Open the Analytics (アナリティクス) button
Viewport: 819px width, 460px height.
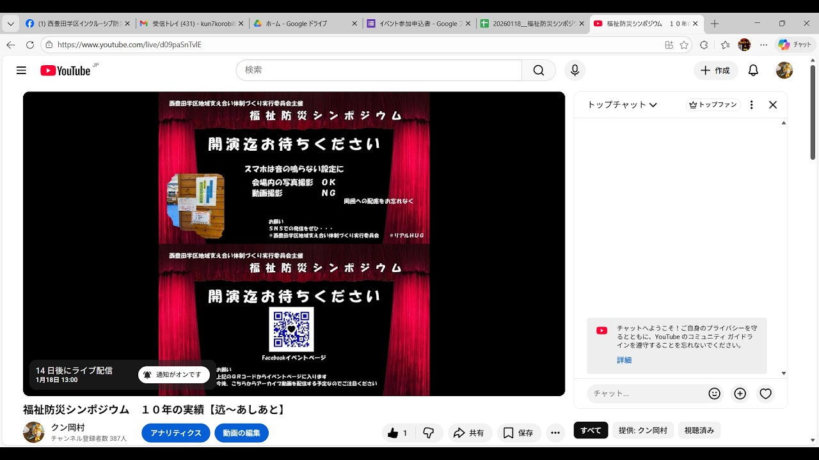pyautogui.click(x=176, y=433)
